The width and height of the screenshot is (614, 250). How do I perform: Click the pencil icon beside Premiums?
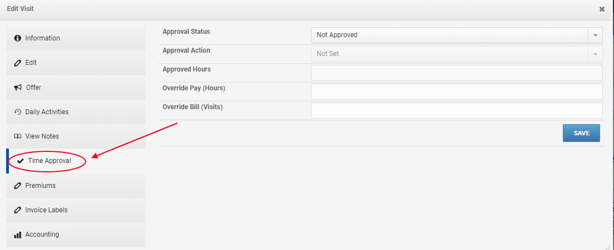17,186
